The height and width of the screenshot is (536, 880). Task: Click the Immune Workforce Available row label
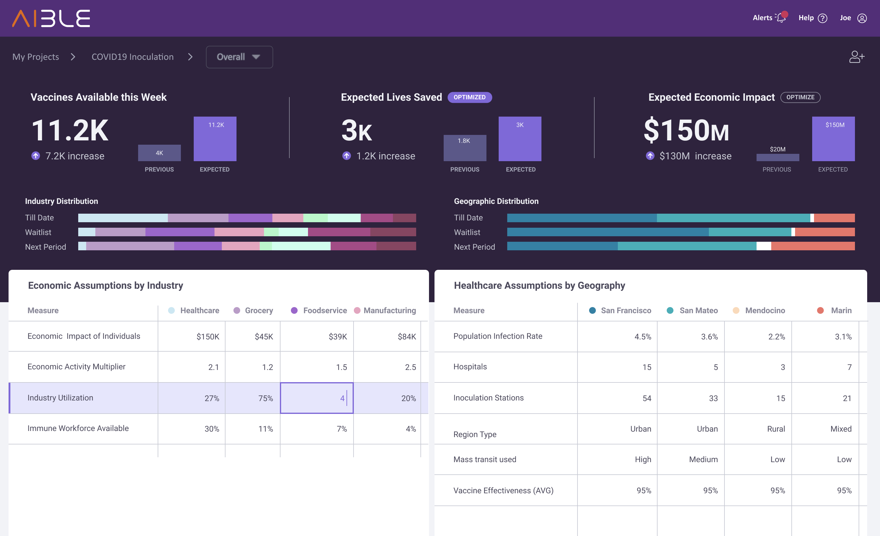pos(78,429)
